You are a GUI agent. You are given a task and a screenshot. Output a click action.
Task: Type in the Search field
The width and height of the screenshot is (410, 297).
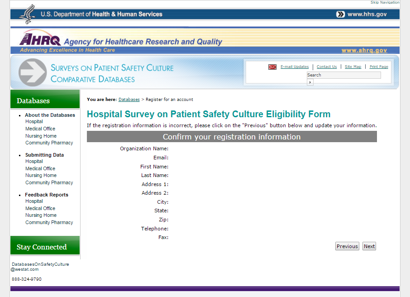point(343,75)
